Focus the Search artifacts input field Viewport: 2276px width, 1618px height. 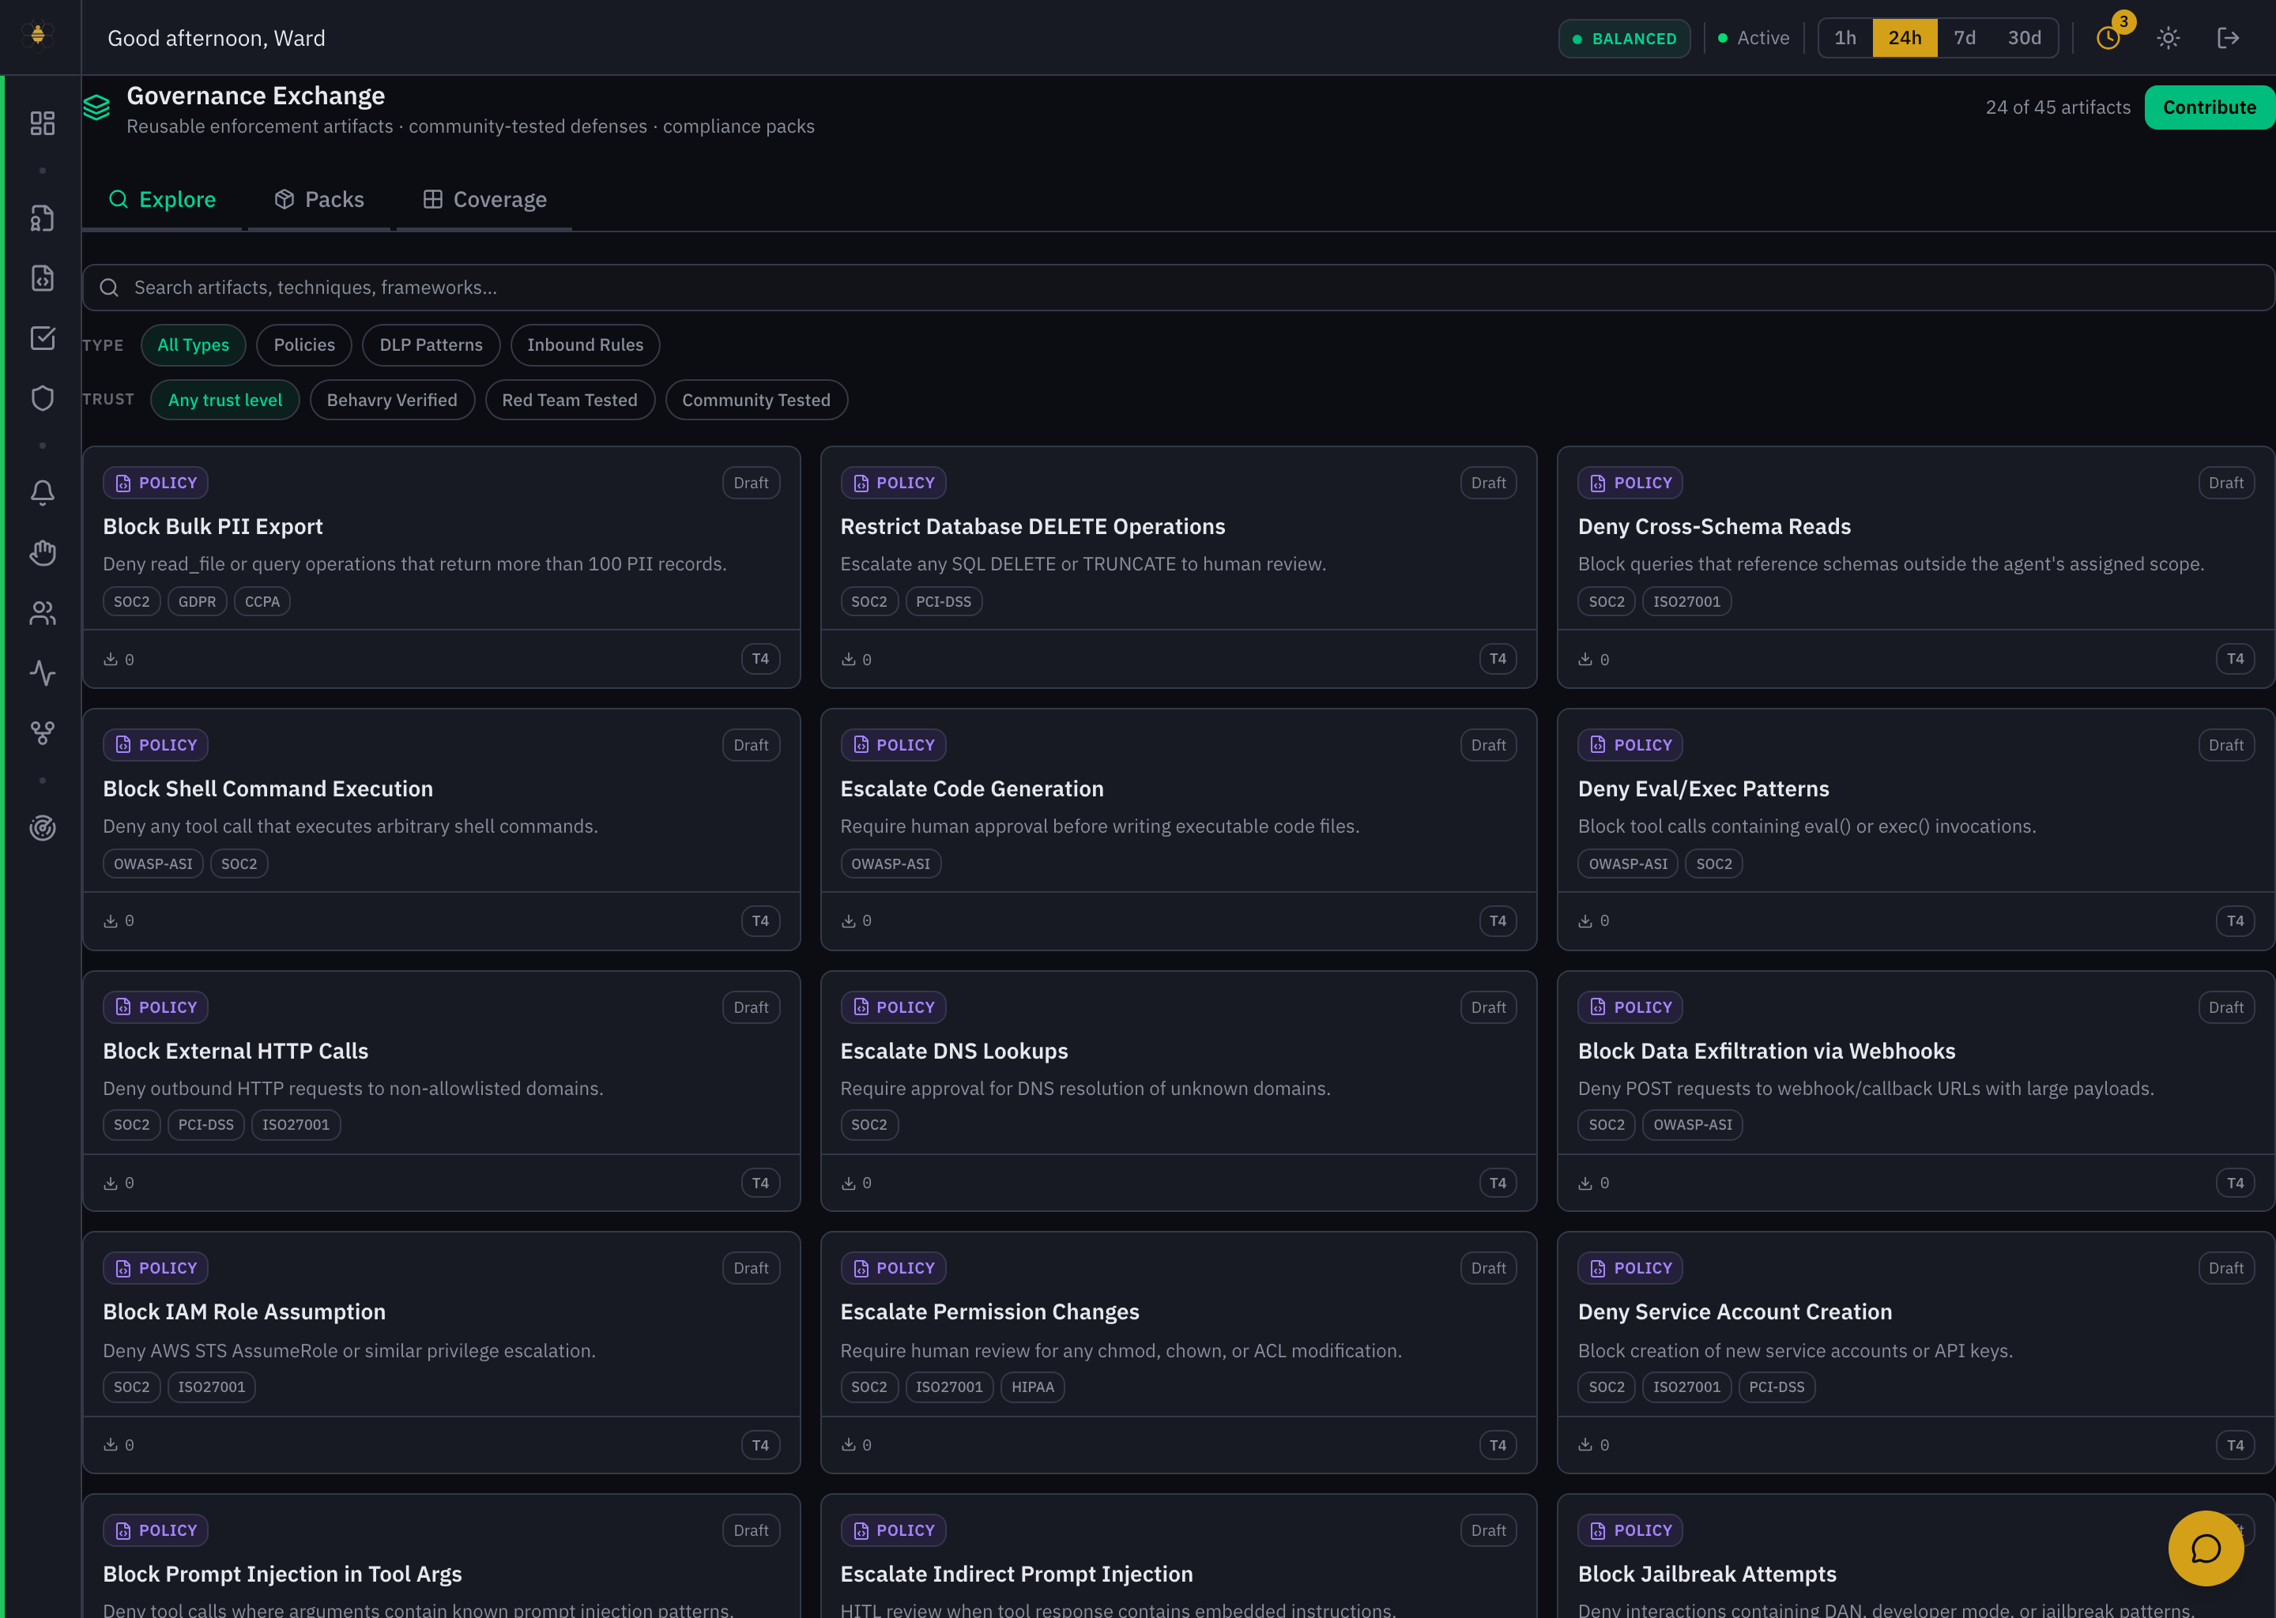coord(1178,287)
